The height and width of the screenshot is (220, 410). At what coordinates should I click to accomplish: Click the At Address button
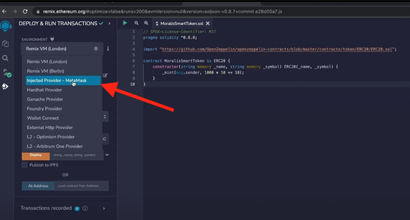(x=38, y=186)
